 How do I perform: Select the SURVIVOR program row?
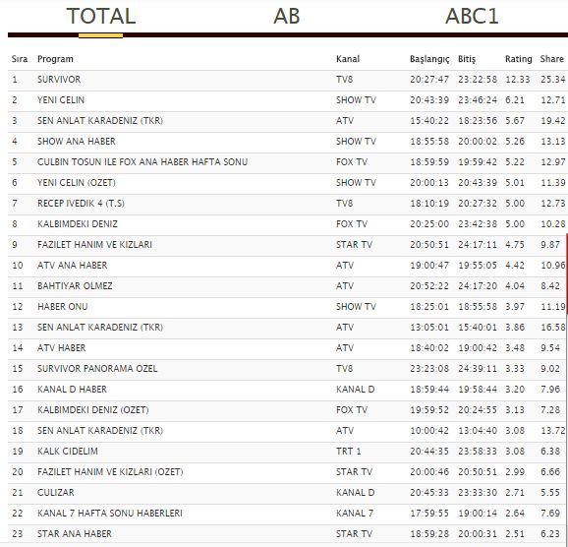(x=288, y=80)
